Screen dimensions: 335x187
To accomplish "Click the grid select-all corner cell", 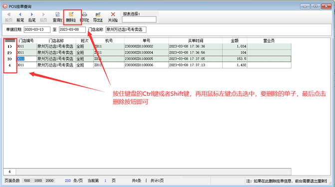I will [10, 41].
